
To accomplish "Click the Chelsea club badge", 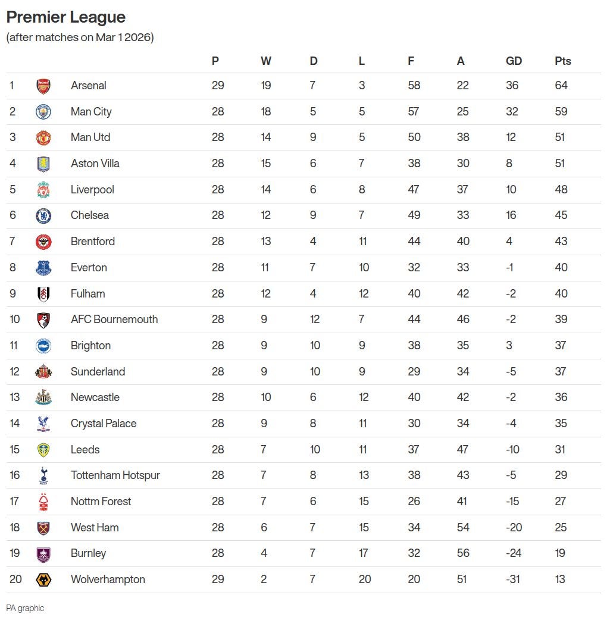I will (x=43, y=215).
